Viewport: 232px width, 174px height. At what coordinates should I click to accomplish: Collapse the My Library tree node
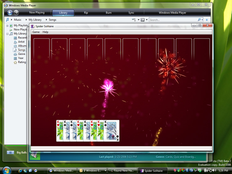click(7, 34)
